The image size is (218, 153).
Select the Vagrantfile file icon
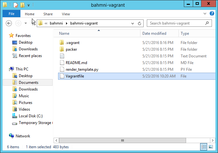coord(62,76)
